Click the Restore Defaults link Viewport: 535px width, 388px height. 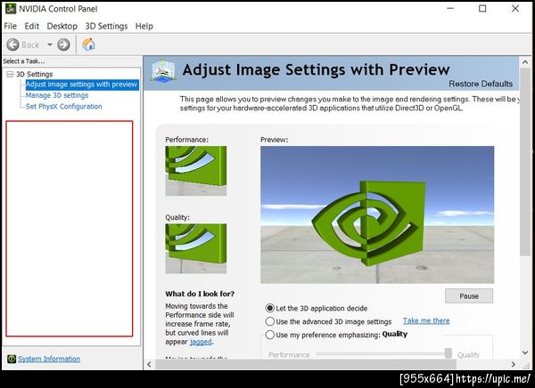pyautogui.click(x=481, y=84)
